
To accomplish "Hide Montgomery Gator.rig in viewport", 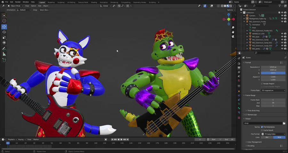I will [x=282, y=19].
